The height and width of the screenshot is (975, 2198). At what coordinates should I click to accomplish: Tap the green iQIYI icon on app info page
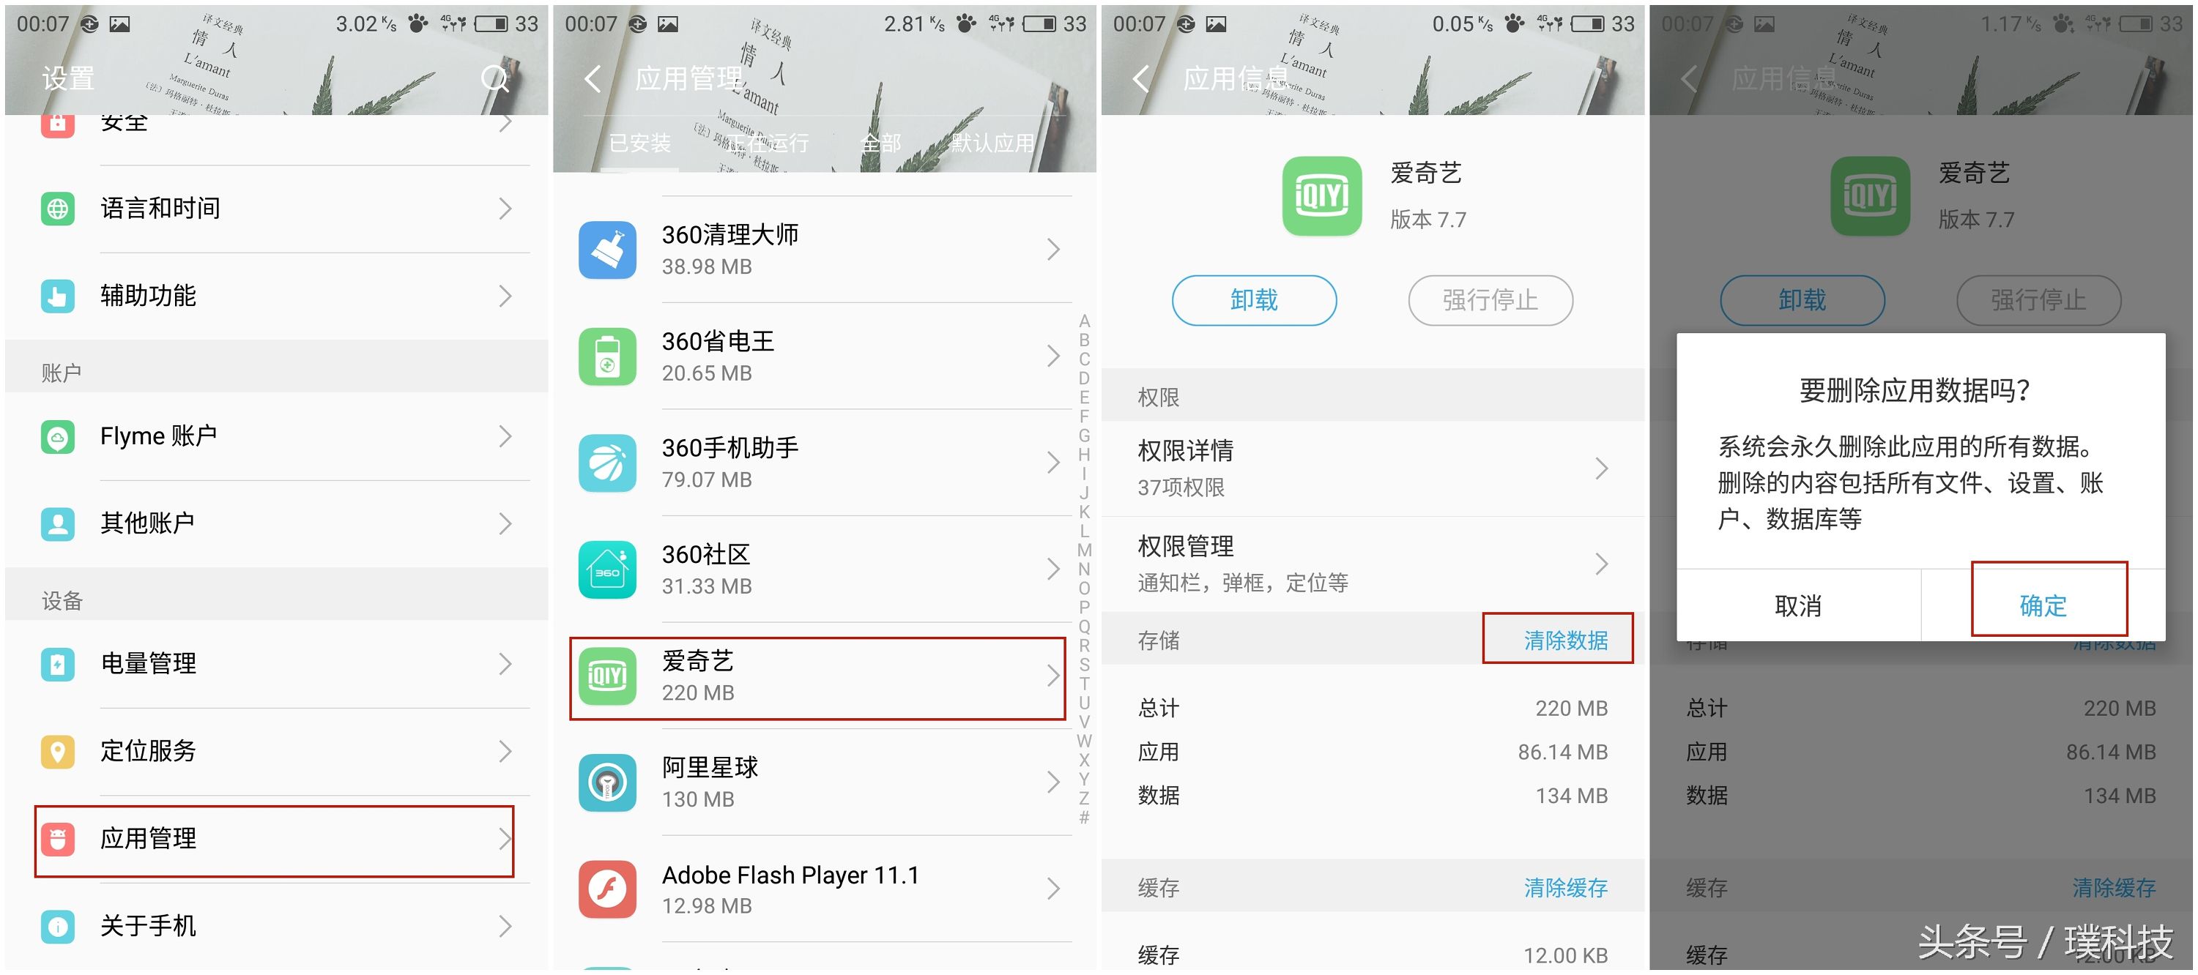point(1322,195)
